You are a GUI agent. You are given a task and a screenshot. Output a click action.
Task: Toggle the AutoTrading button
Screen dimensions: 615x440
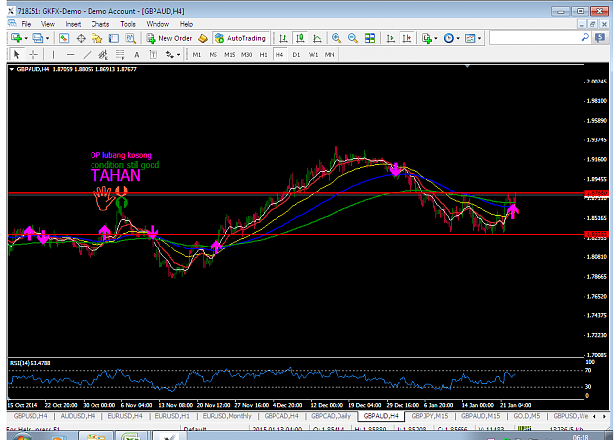tap(240, 38)
